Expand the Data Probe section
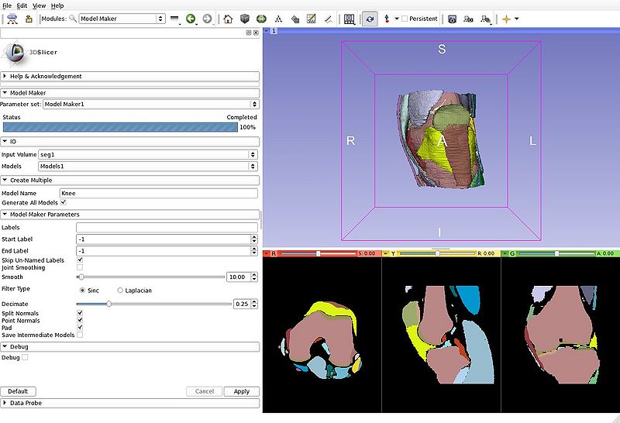 130,403
